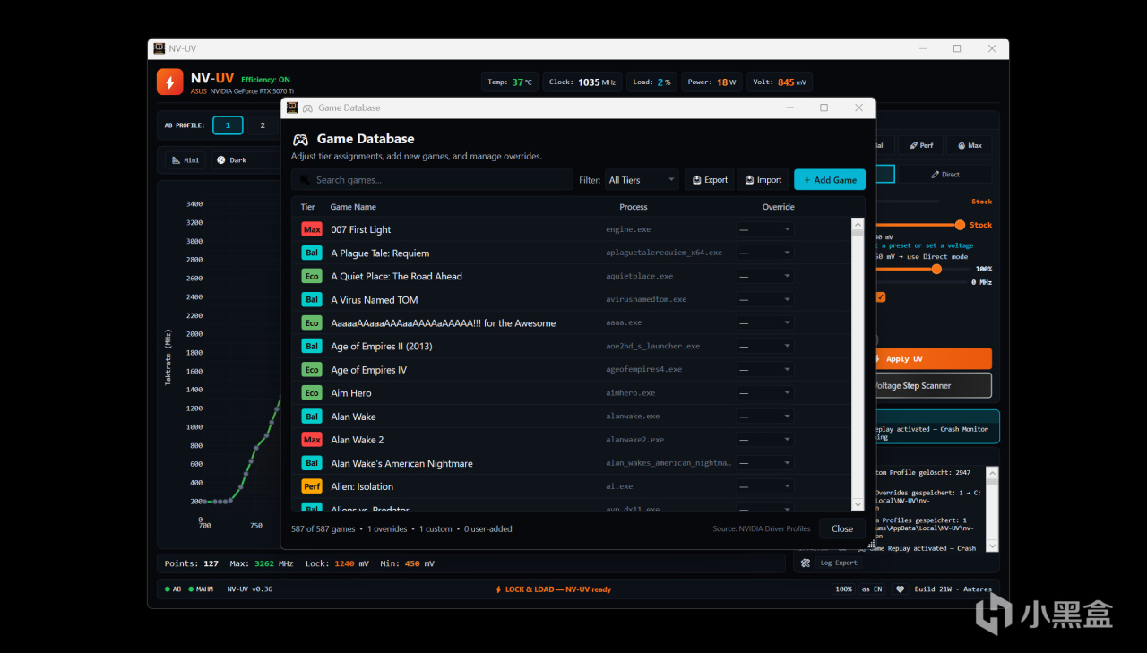Open the Voltage Step Scanner
This screenshot has width=1147, height=653.
tap(932, 386)
